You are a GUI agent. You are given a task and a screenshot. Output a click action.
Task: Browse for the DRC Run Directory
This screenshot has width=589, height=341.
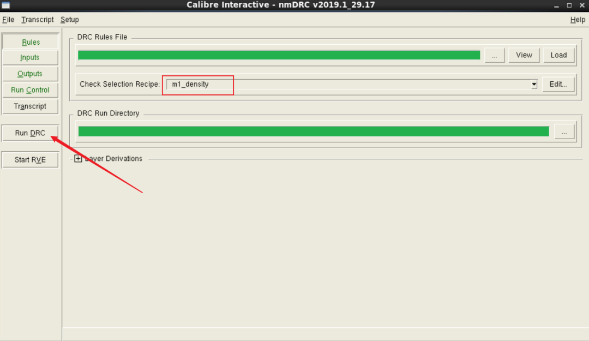[564, 131]
